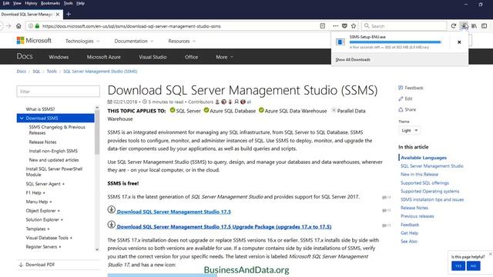The image size is (493, 277).
Task: Click download icon beside Upgrade Package link
Action: click(111, 225)
